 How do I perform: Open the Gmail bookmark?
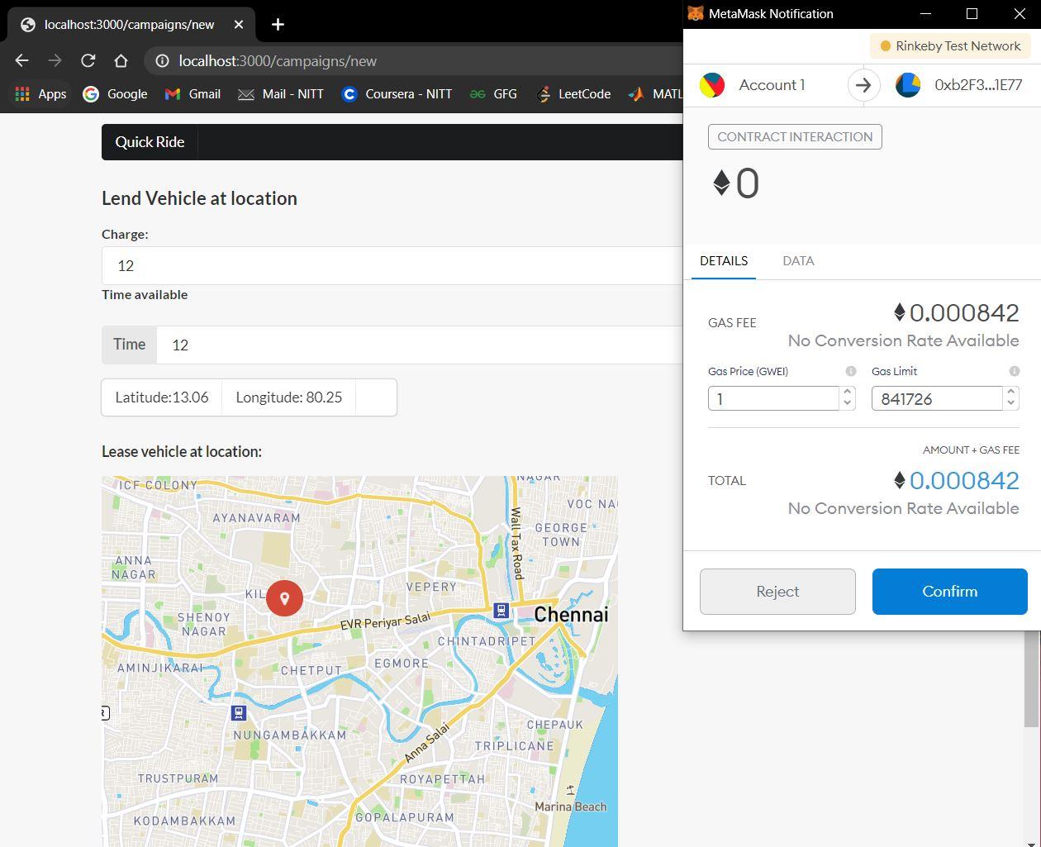click(193, 93)
